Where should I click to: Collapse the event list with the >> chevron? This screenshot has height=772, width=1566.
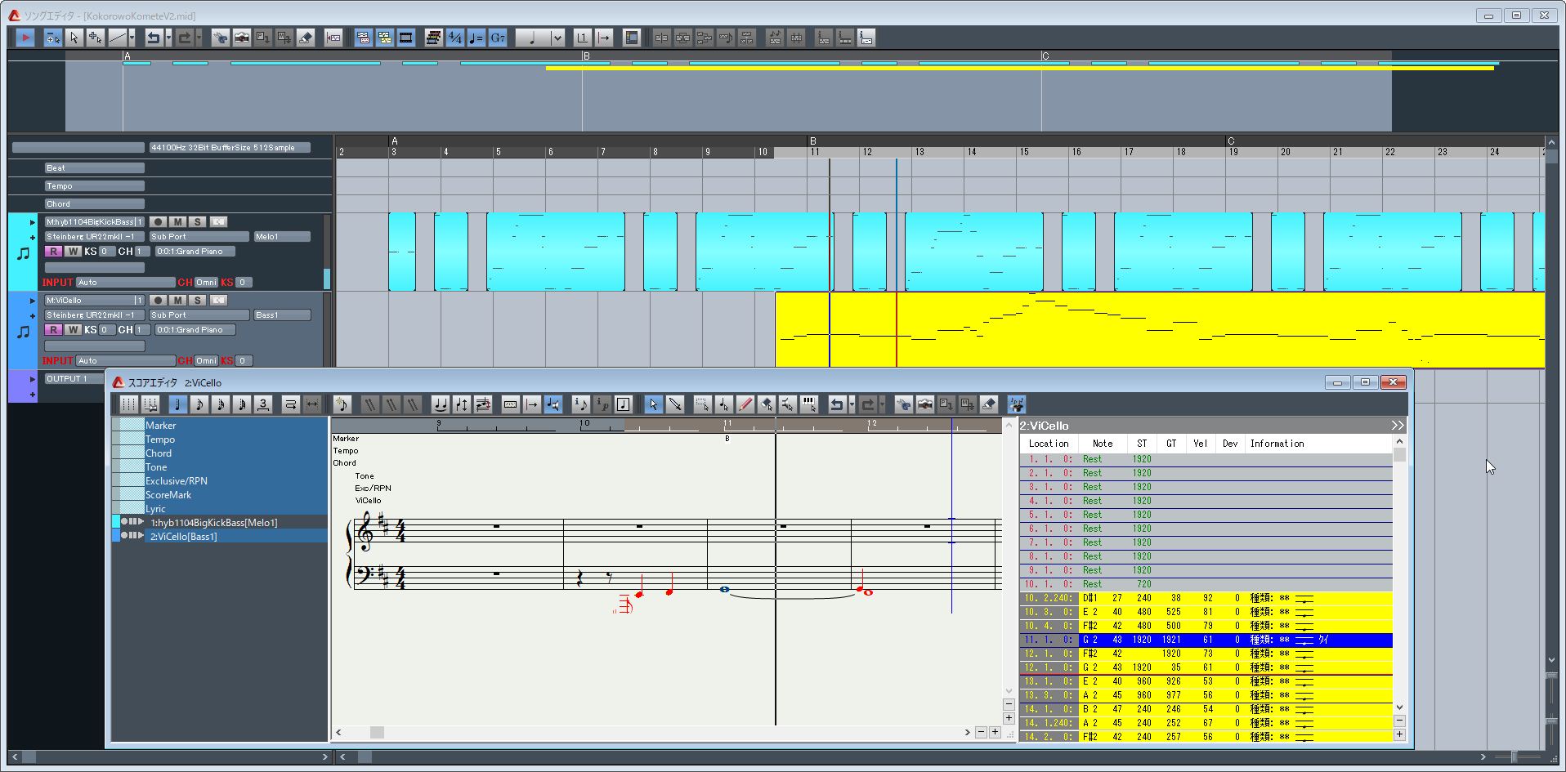click(1397, 426)
